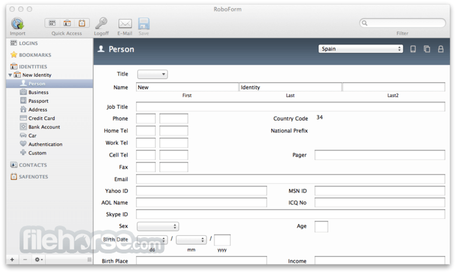Click the Birth Place field

point(201,261)
